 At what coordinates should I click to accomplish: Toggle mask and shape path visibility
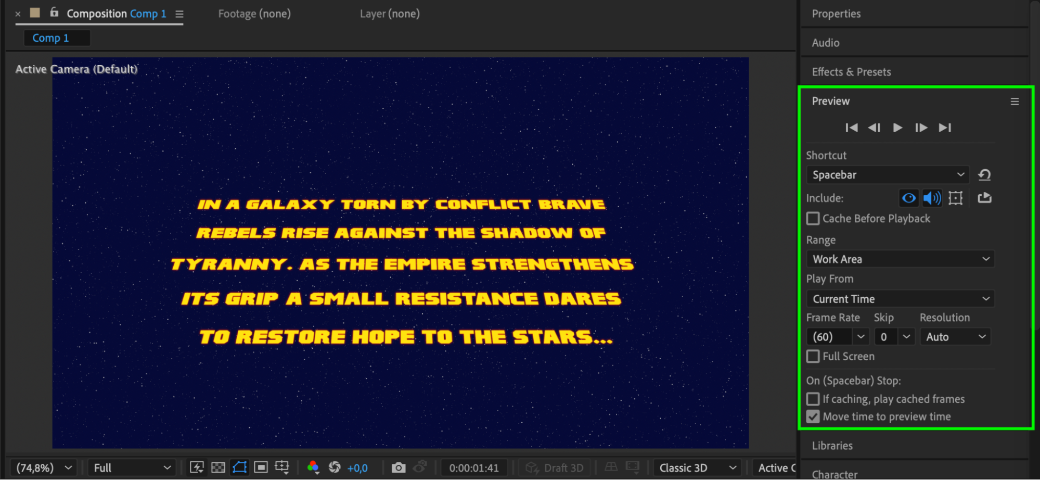tap(239, 468)
